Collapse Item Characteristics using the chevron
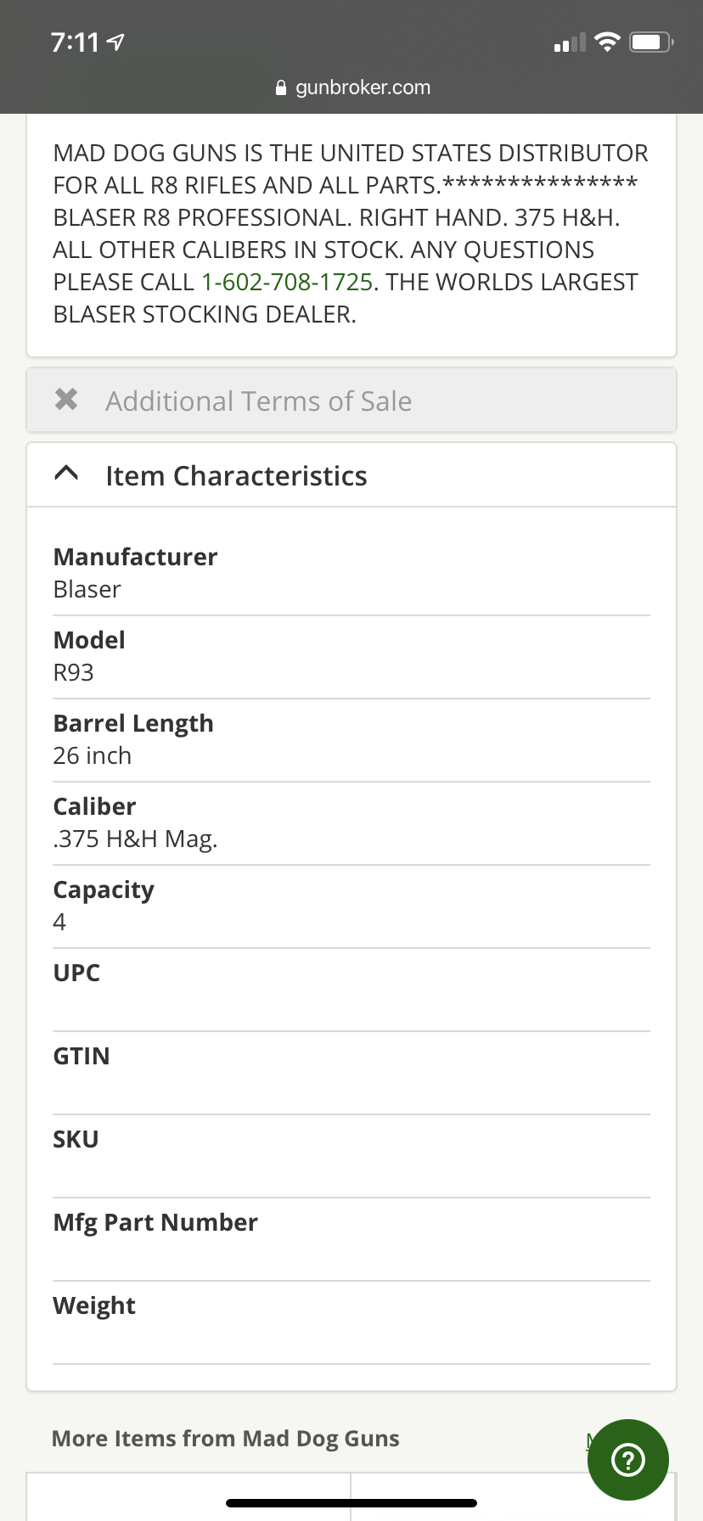703x1521 pixels. coord(67,474)
